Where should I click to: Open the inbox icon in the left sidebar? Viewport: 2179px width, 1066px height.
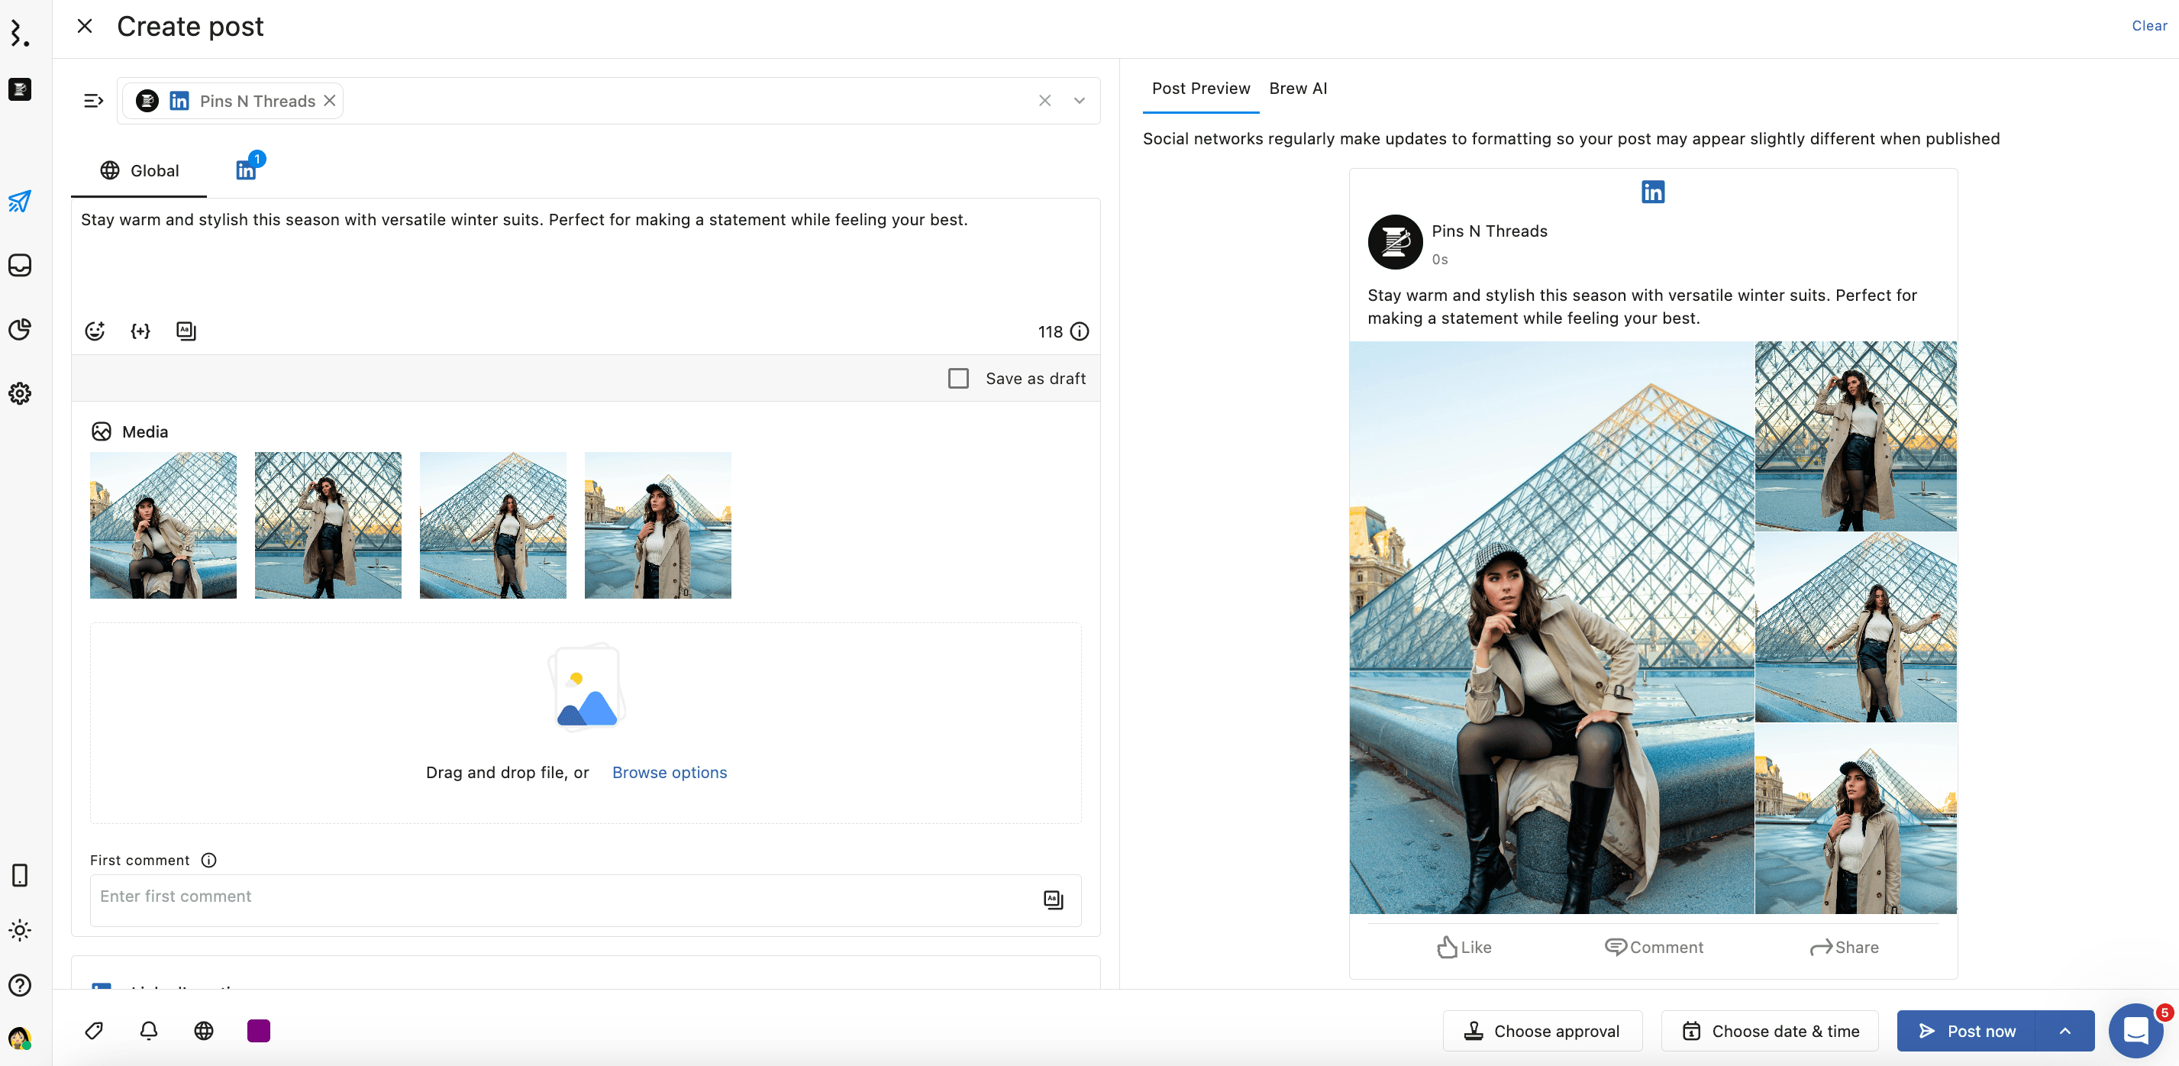pyautogui.click(x=19, y=265)
